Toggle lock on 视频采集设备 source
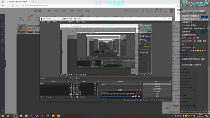This screenshot has width=210, height=118. [97, 94]
